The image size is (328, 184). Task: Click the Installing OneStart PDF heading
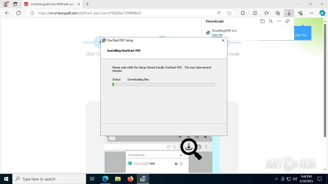pos(124,51)
